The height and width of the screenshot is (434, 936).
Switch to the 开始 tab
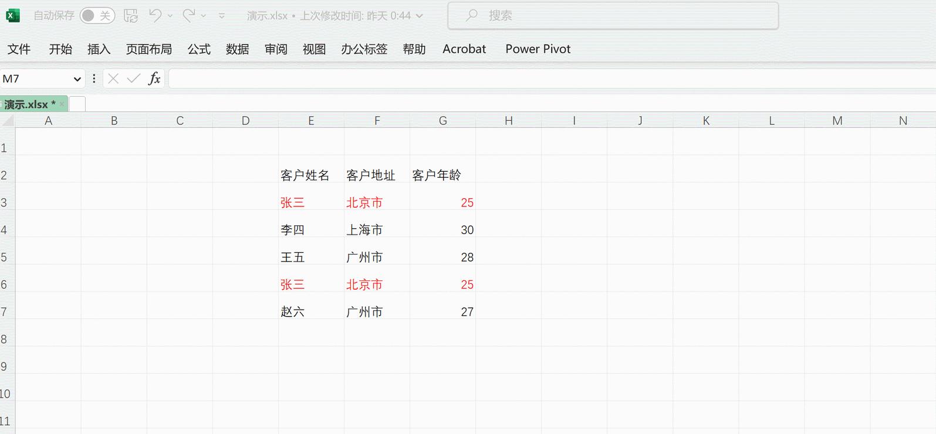(x=60, y=49)
